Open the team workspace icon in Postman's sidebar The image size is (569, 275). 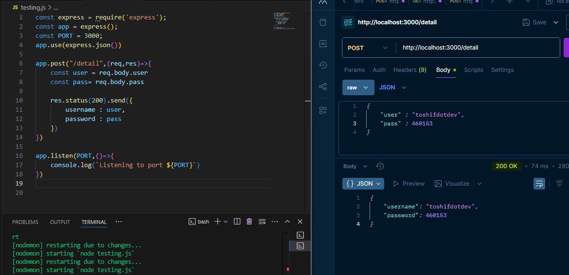tap(322, 2)
